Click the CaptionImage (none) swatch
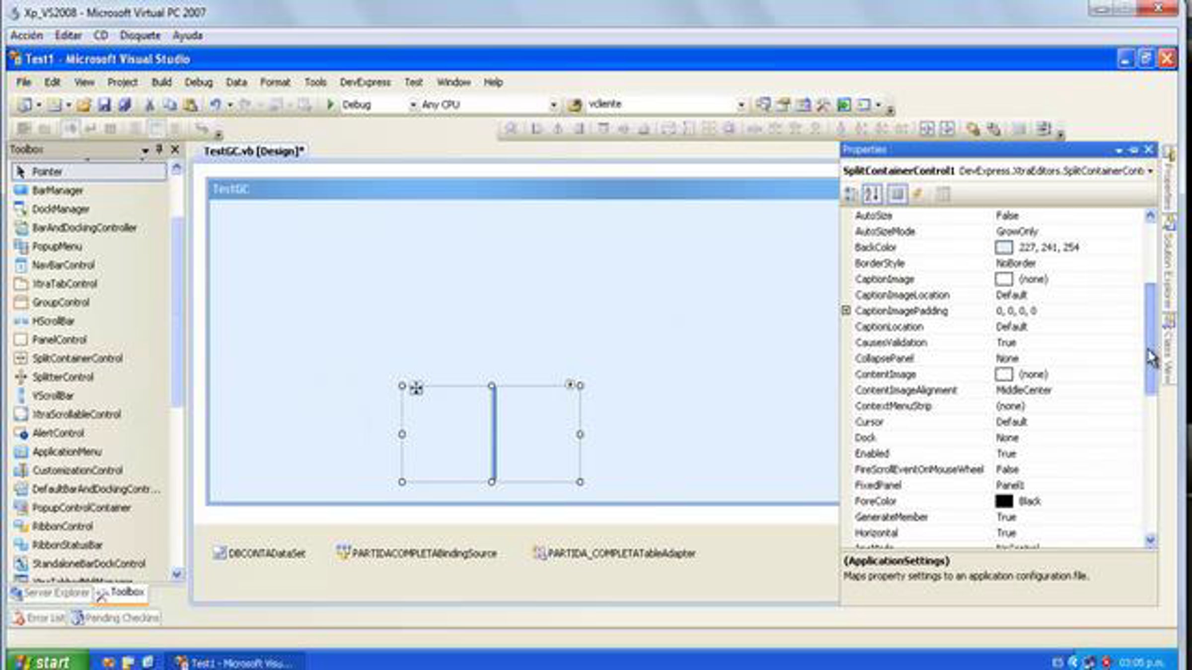Viewport: 1192px width, 670px height. (x=1004, y=279)
